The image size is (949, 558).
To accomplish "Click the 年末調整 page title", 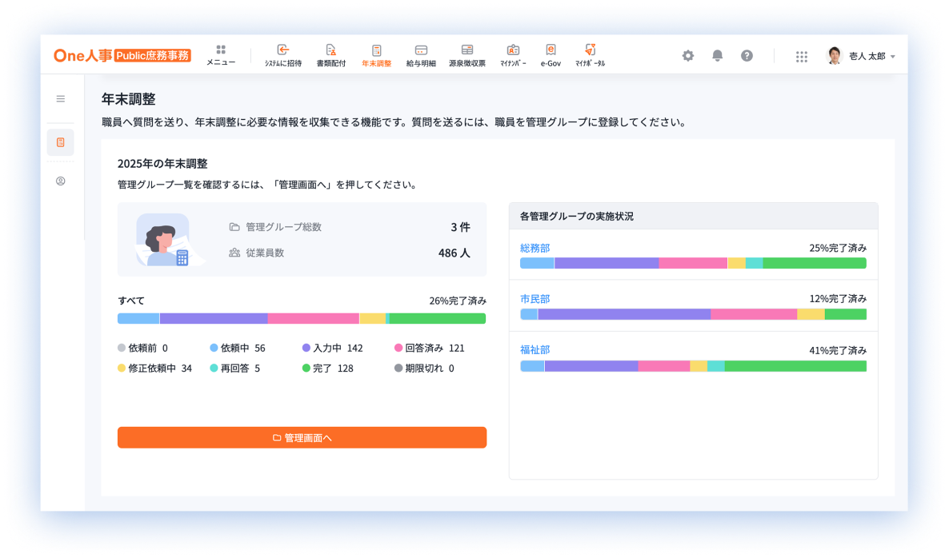I will pos(128,99).
